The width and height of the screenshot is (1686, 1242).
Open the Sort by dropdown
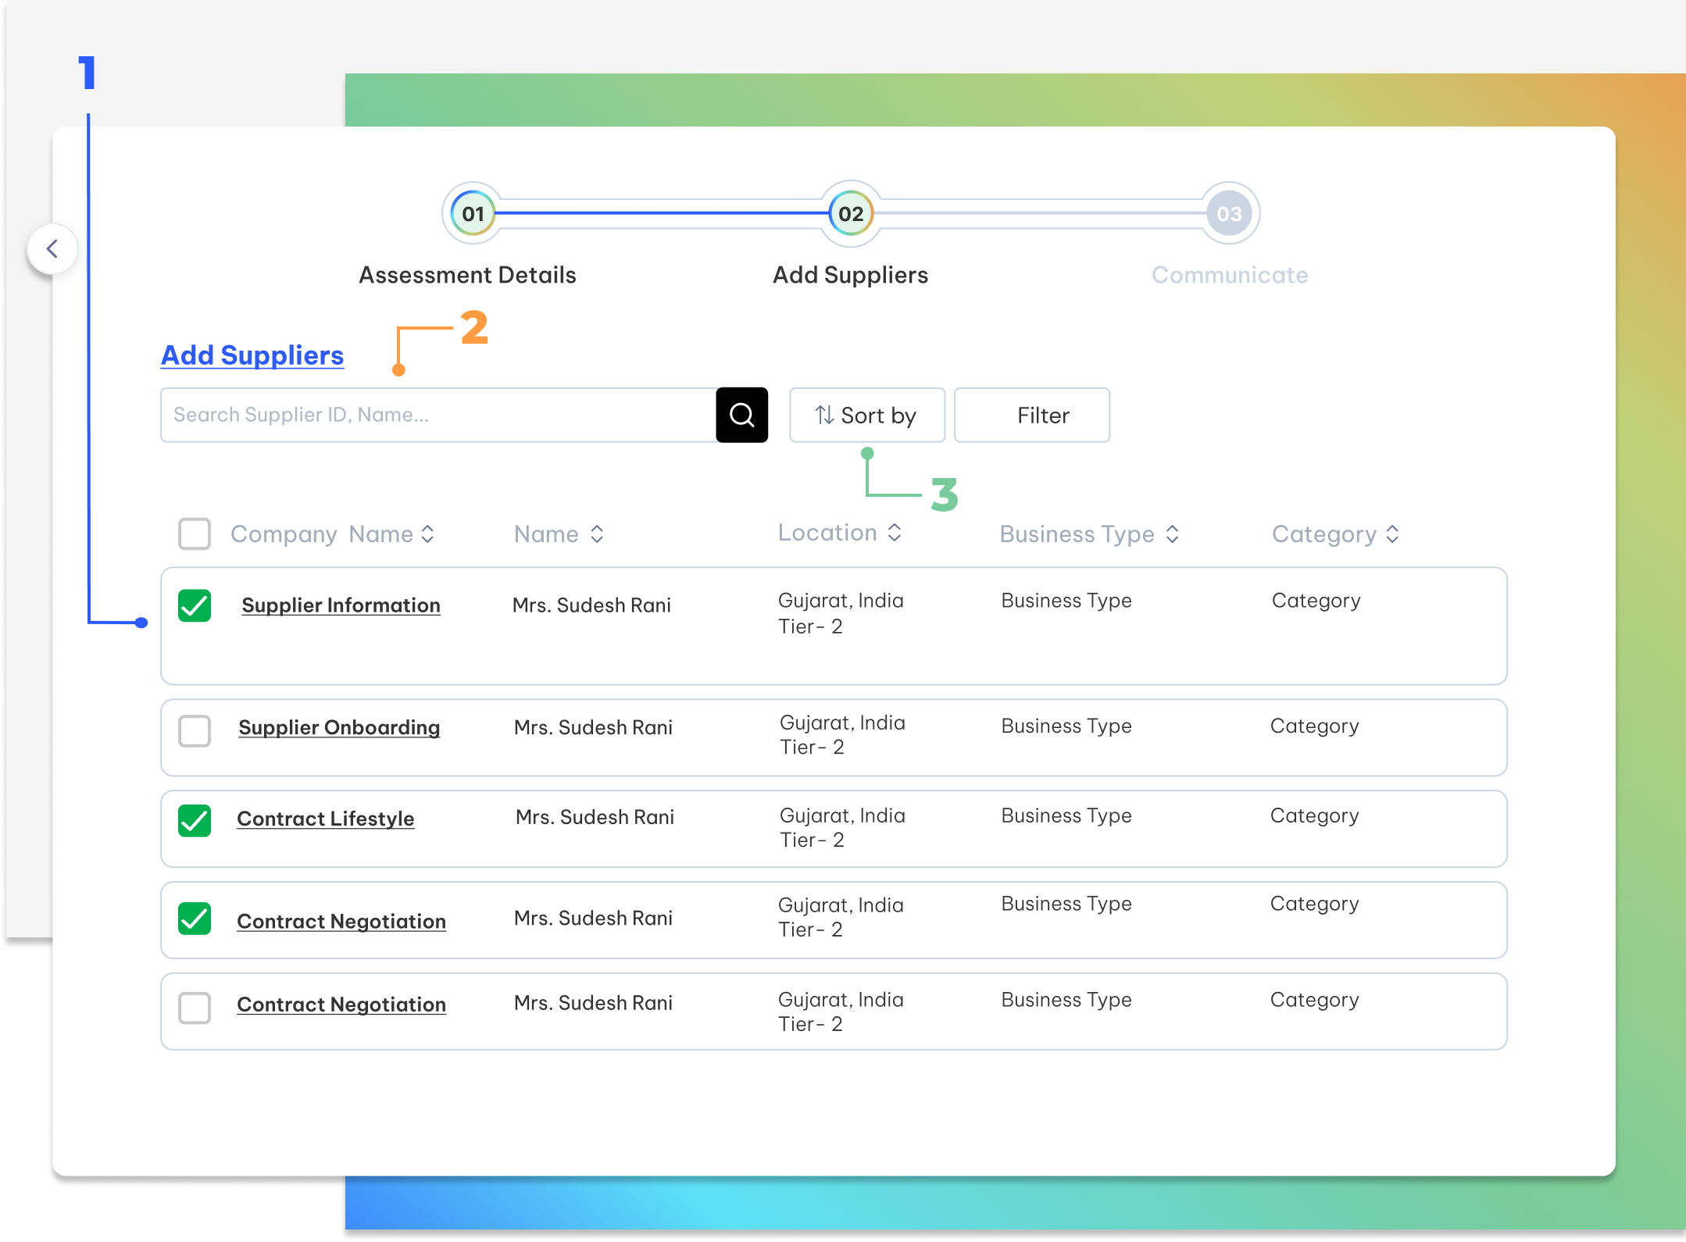pyautogui.click(x=866, y=415)
